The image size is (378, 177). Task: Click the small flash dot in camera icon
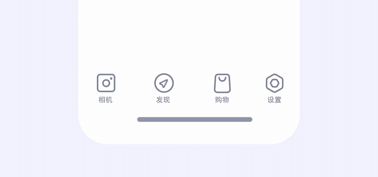(111, 78)
